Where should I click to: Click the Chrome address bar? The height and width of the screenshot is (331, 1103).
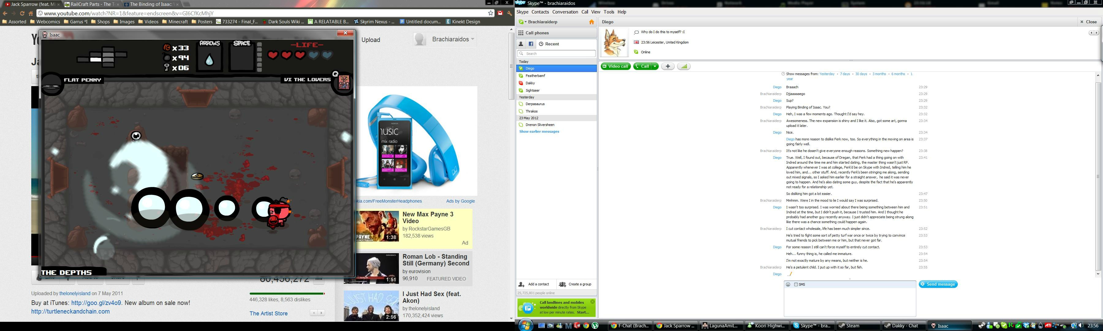click(x=265, y=13)
